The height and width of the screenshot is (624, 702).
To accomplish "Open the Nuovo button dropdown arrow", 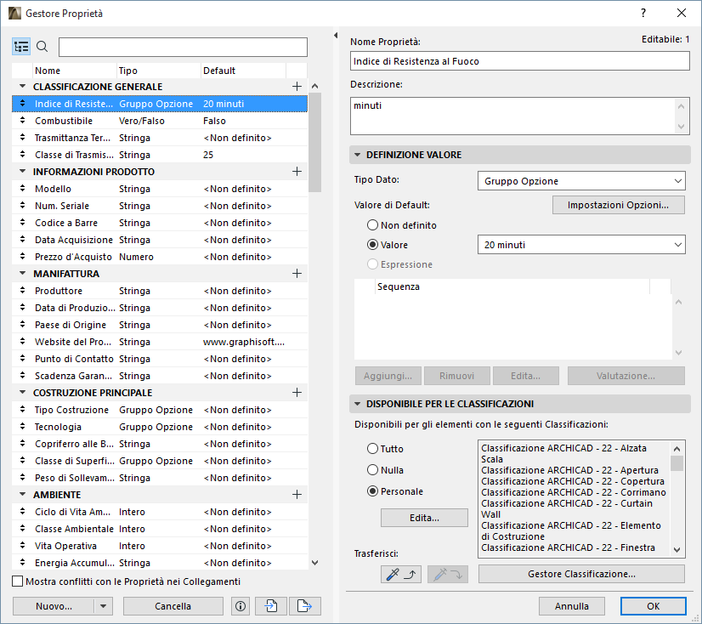I will point(104,606).
